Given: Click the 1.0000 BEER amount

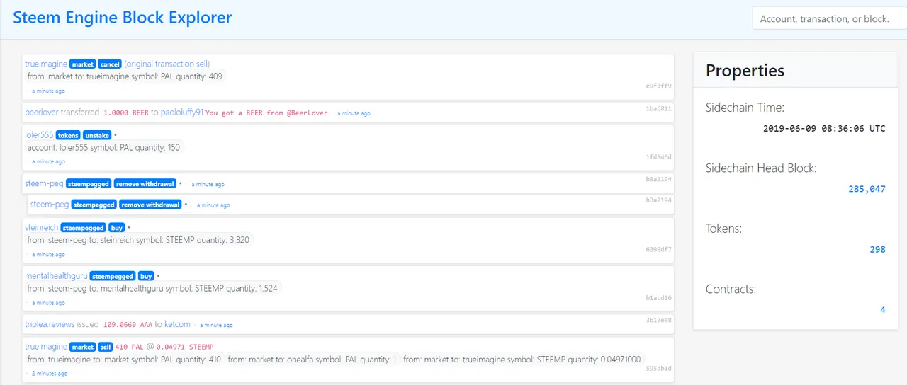Looking at the screenshot, I should pyautogui.click(x=126, y=113).
